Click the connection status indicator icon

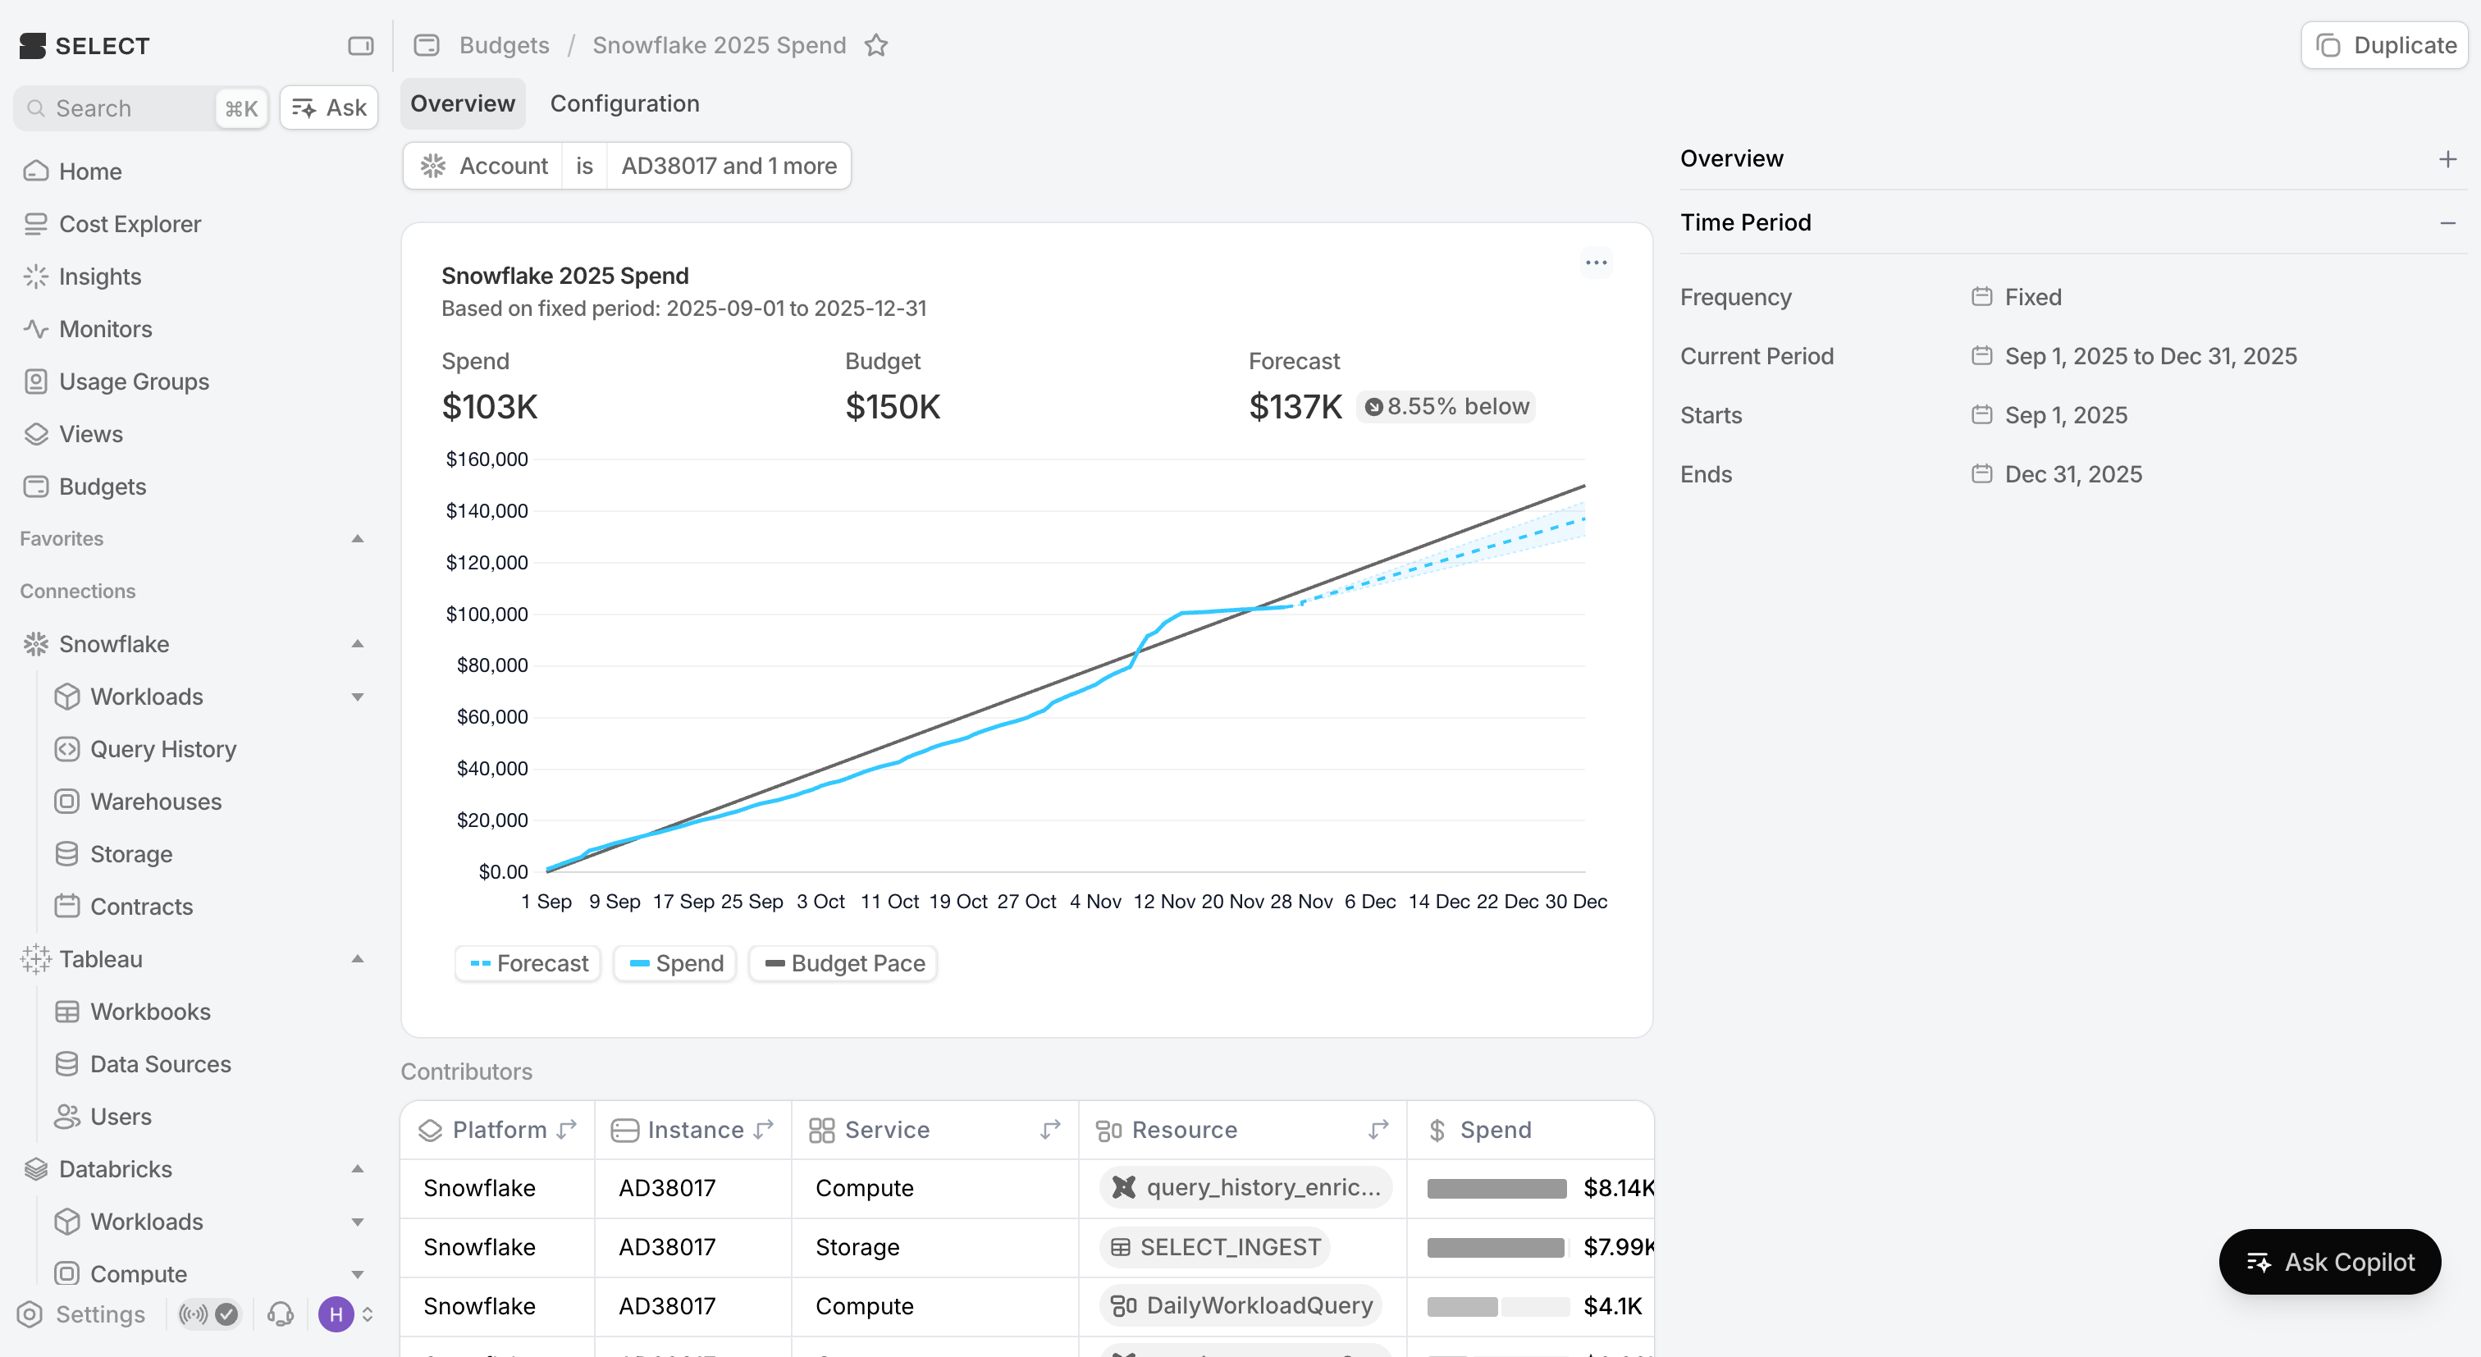[208, 1314]
